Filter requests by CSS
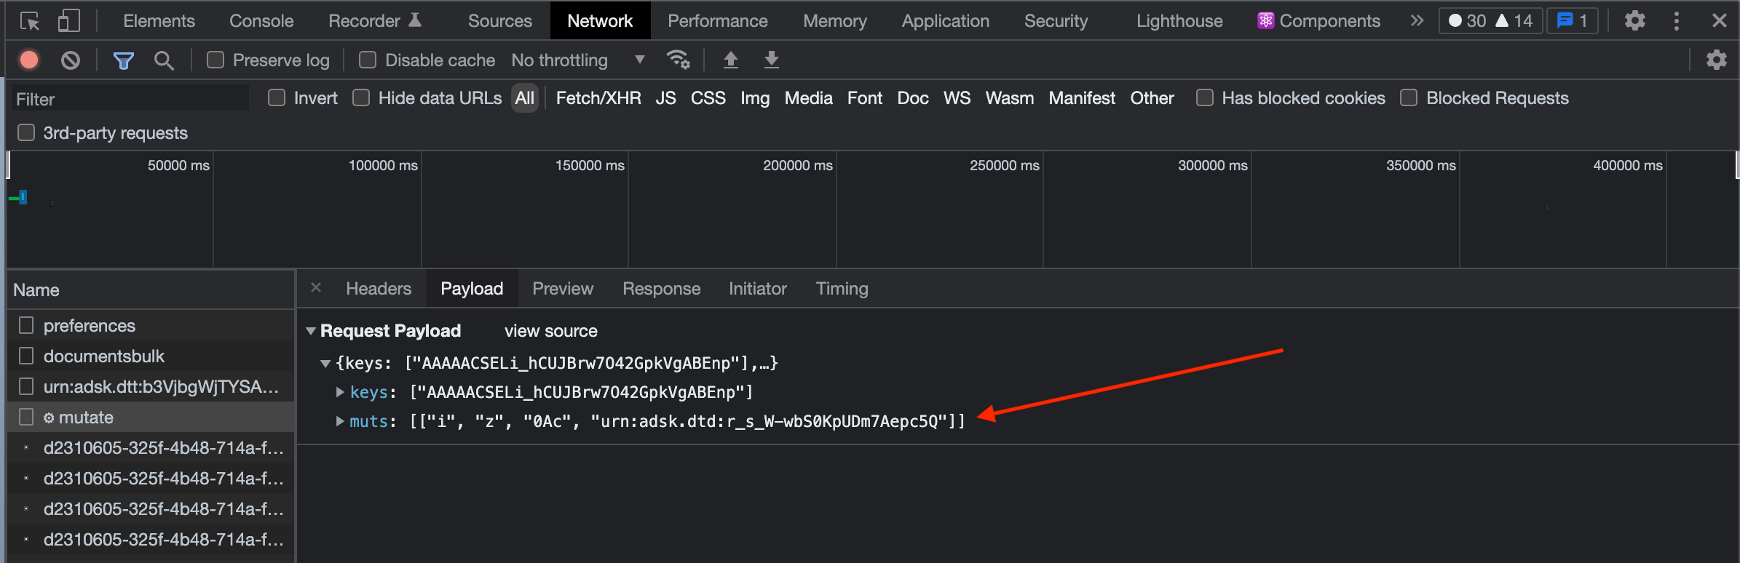The width and height of the screenshot is (1740, 563). (708, 97)
